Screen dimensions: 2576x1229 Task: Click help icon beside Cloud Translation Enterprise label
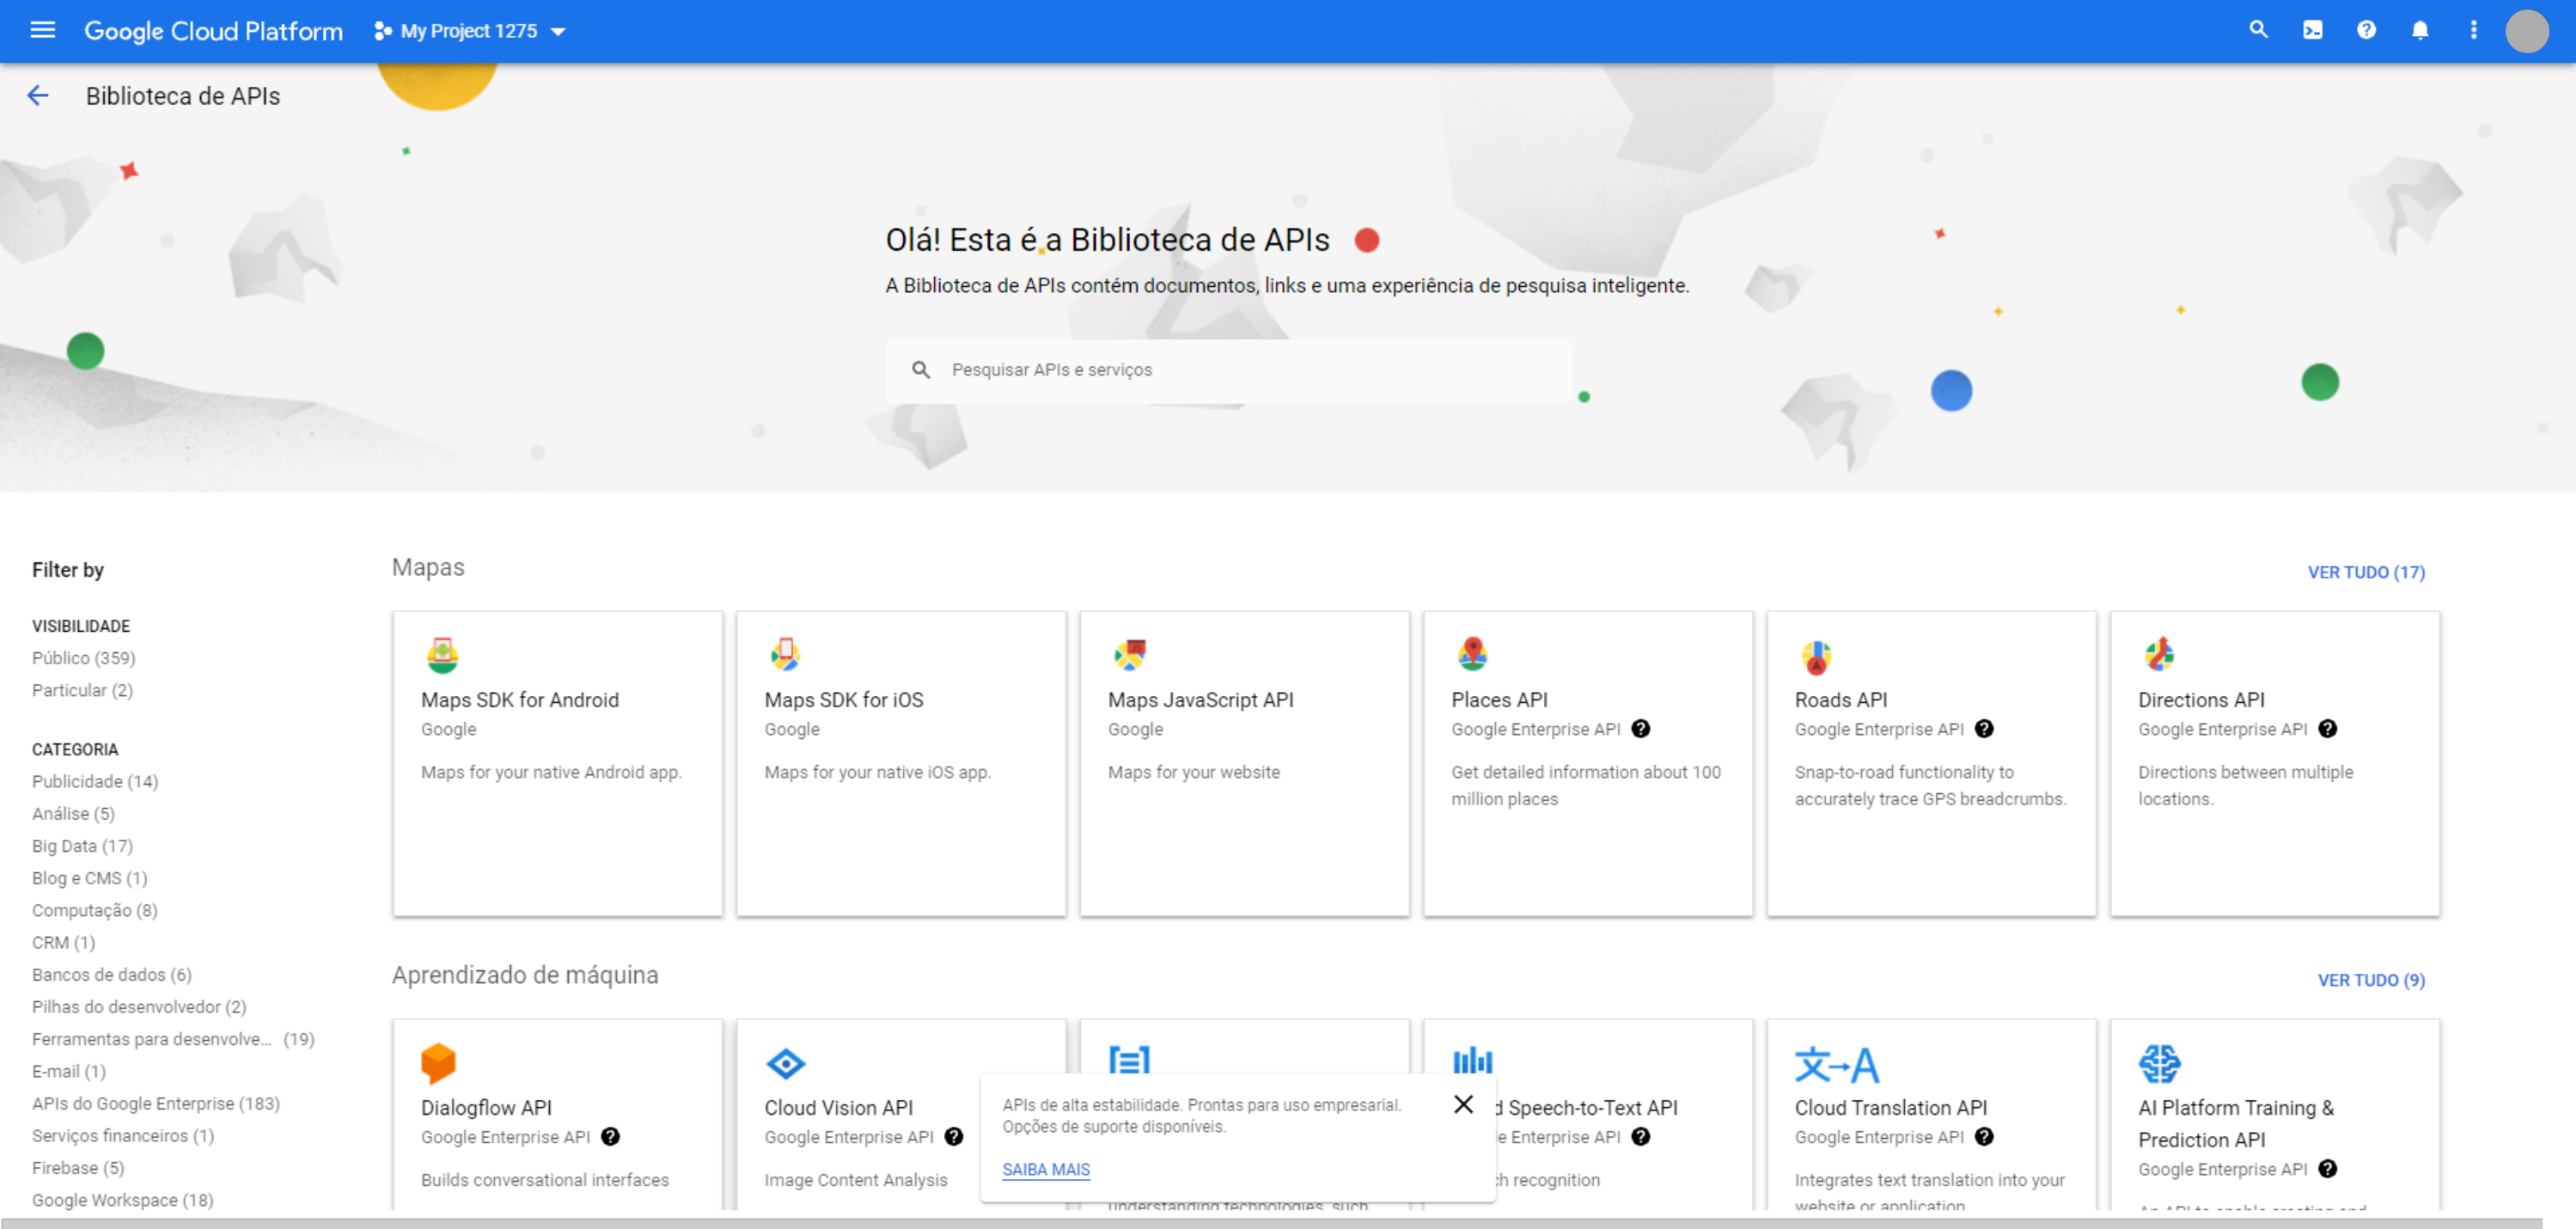pos(1985,1137)
